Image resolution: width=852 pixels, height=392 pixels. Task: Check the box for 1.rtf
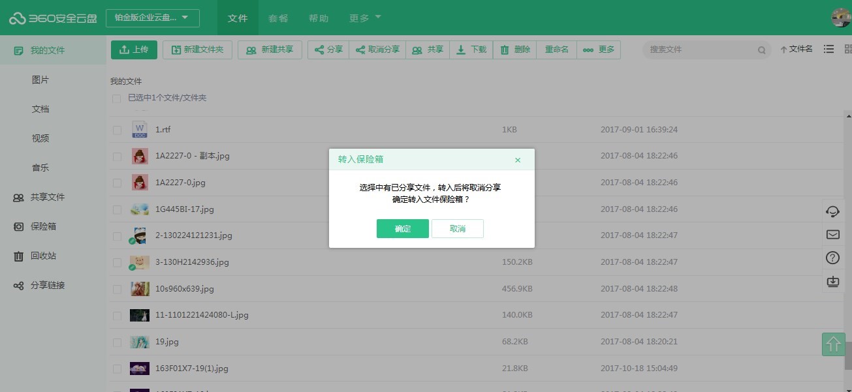[117, 130]
